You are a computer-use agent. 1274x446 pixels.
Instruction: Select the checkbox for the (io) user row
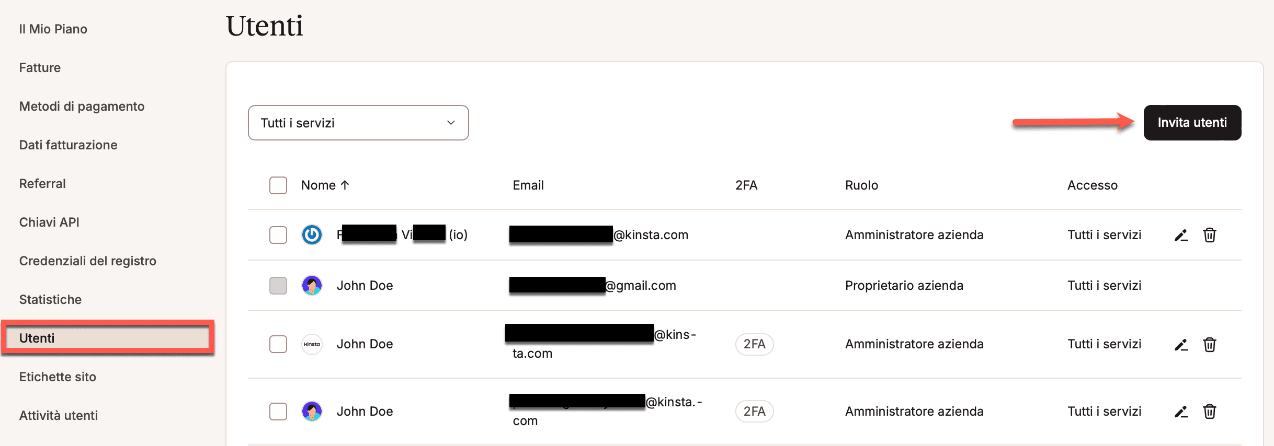[x=278, y=235]
